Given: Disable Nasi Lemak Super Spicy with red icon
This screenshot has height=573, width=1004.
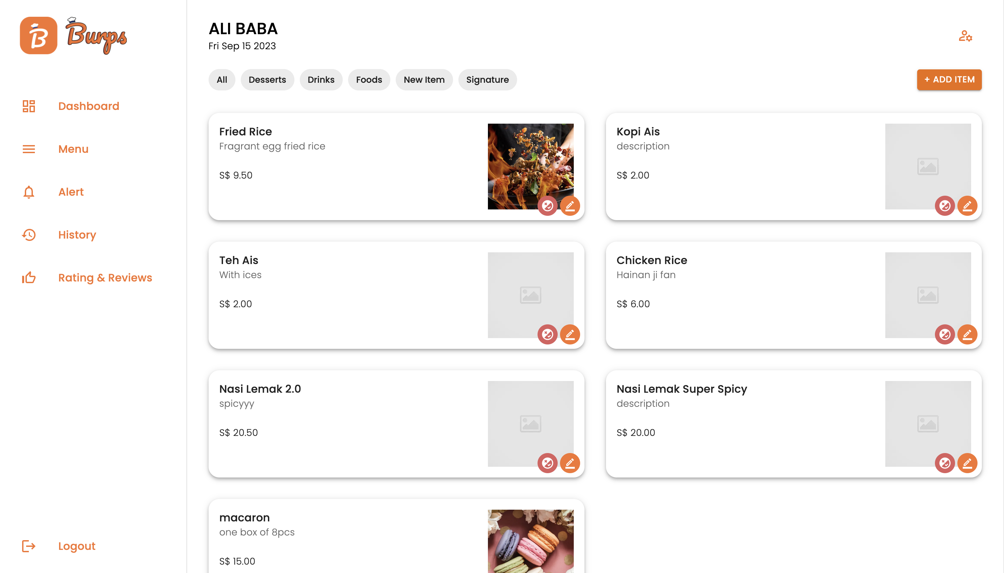Looking at the screenshot, I should [945, 463].
